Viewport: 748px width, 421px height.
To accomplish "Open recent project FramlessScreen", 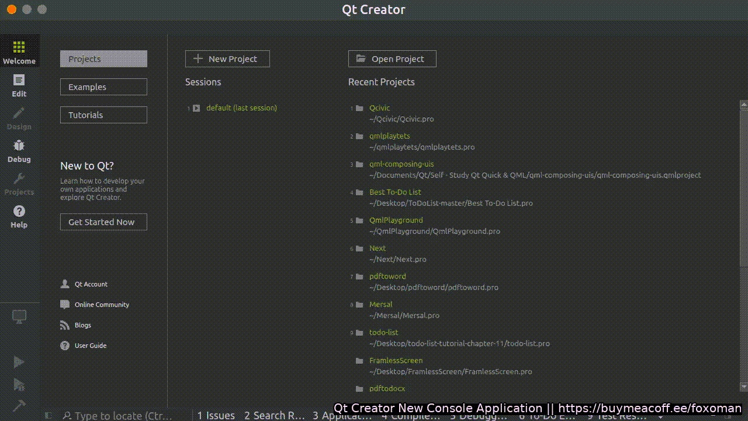I will [x=396, y=360].
